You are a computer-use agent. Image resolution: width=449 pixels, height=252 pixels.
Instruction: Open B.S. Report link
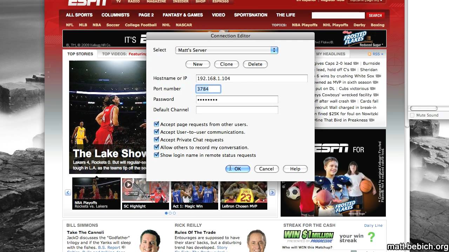(109, 247)
